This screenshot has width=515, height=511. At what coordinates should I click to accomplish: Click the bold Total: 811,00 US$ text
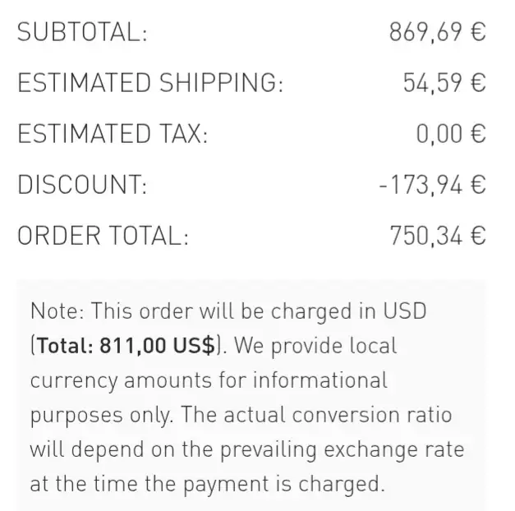point(126,346)
